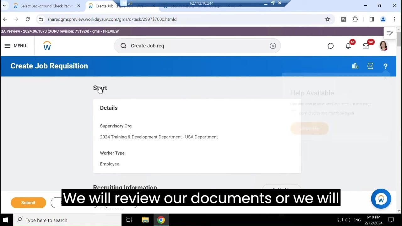402x226 pixels.
Task: Open Chrome extensions puzzle icon
Action: pyautogui.click(x=355, y=19)
